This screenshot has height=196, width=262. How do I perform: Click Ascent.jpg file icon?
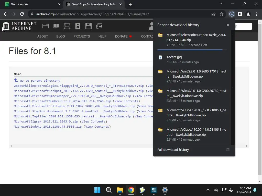tap(160, 57)
